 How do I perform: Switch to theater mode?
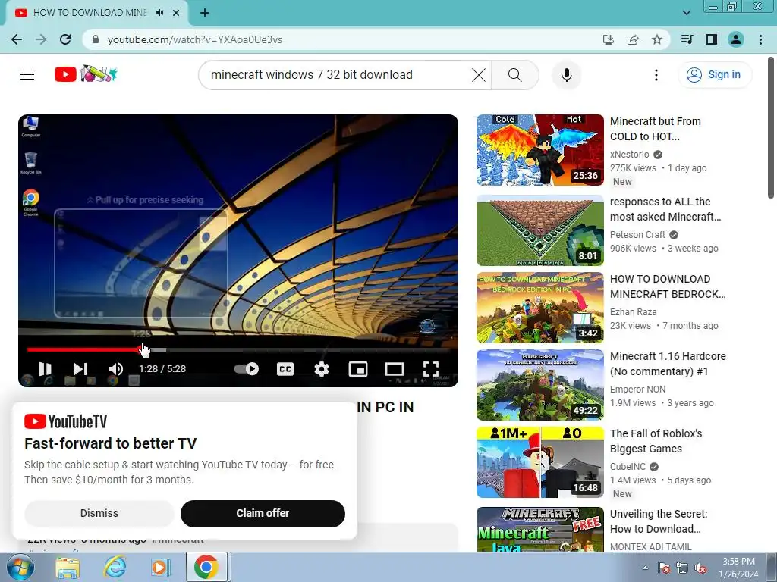click(395, 369)
